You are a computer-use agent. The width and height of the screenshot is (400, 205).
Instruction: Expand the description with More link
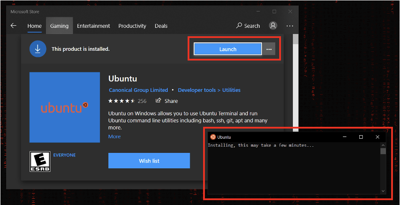tap(114, 137)
